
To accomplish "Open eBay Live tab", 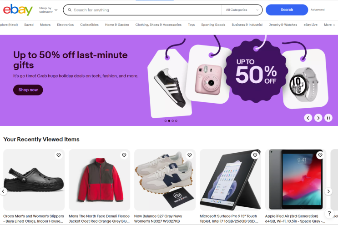I will pos(310,25).
